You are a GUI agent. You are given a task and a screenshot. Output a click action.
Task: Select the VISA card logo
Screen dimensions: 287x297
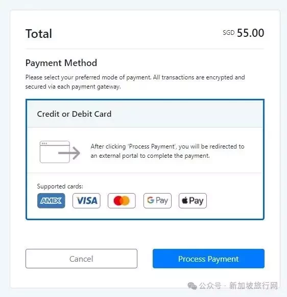click(86, 201)
